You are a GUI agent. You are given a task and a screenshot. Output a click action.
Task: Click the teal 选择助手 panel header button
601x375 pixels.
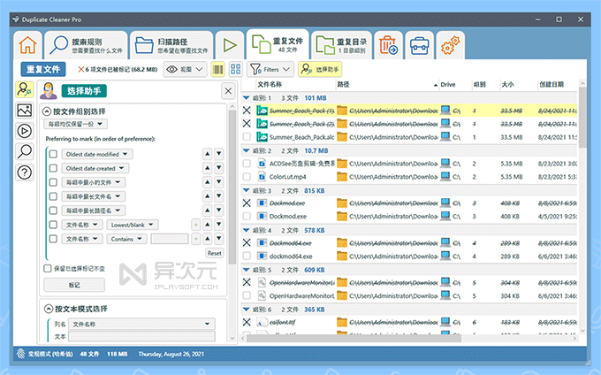[x=84, y=91]
